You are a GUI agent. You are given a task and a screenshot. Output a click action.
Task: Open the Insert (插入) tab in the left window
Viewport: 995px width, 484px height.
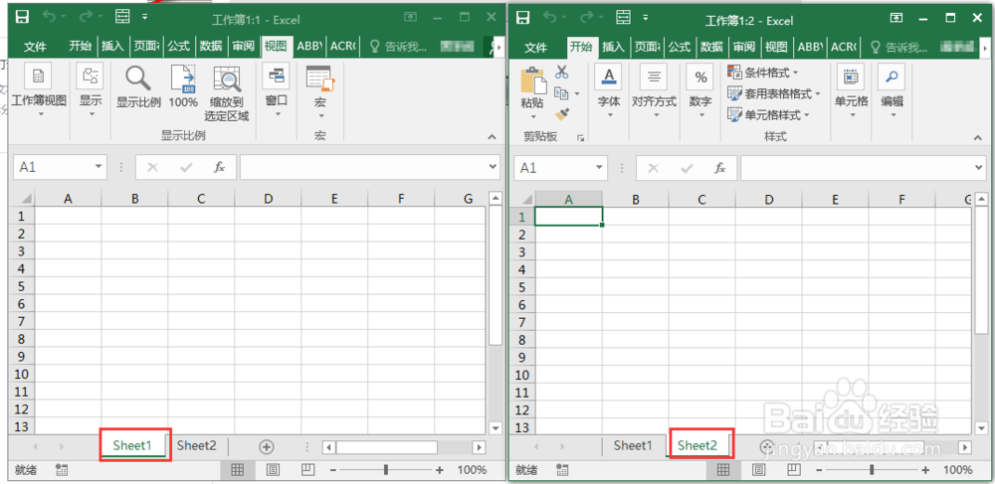point(113,47)
